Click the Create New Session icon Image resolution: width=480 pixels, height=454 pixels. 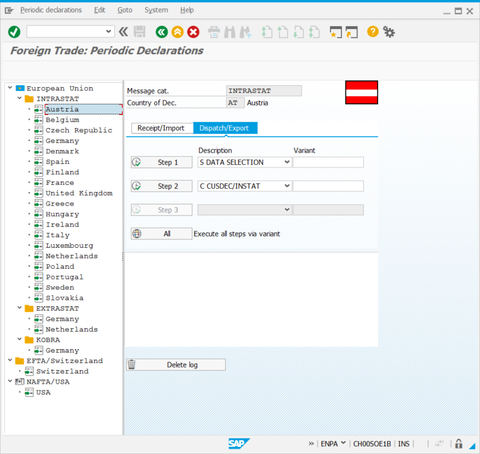click(335, 32)
